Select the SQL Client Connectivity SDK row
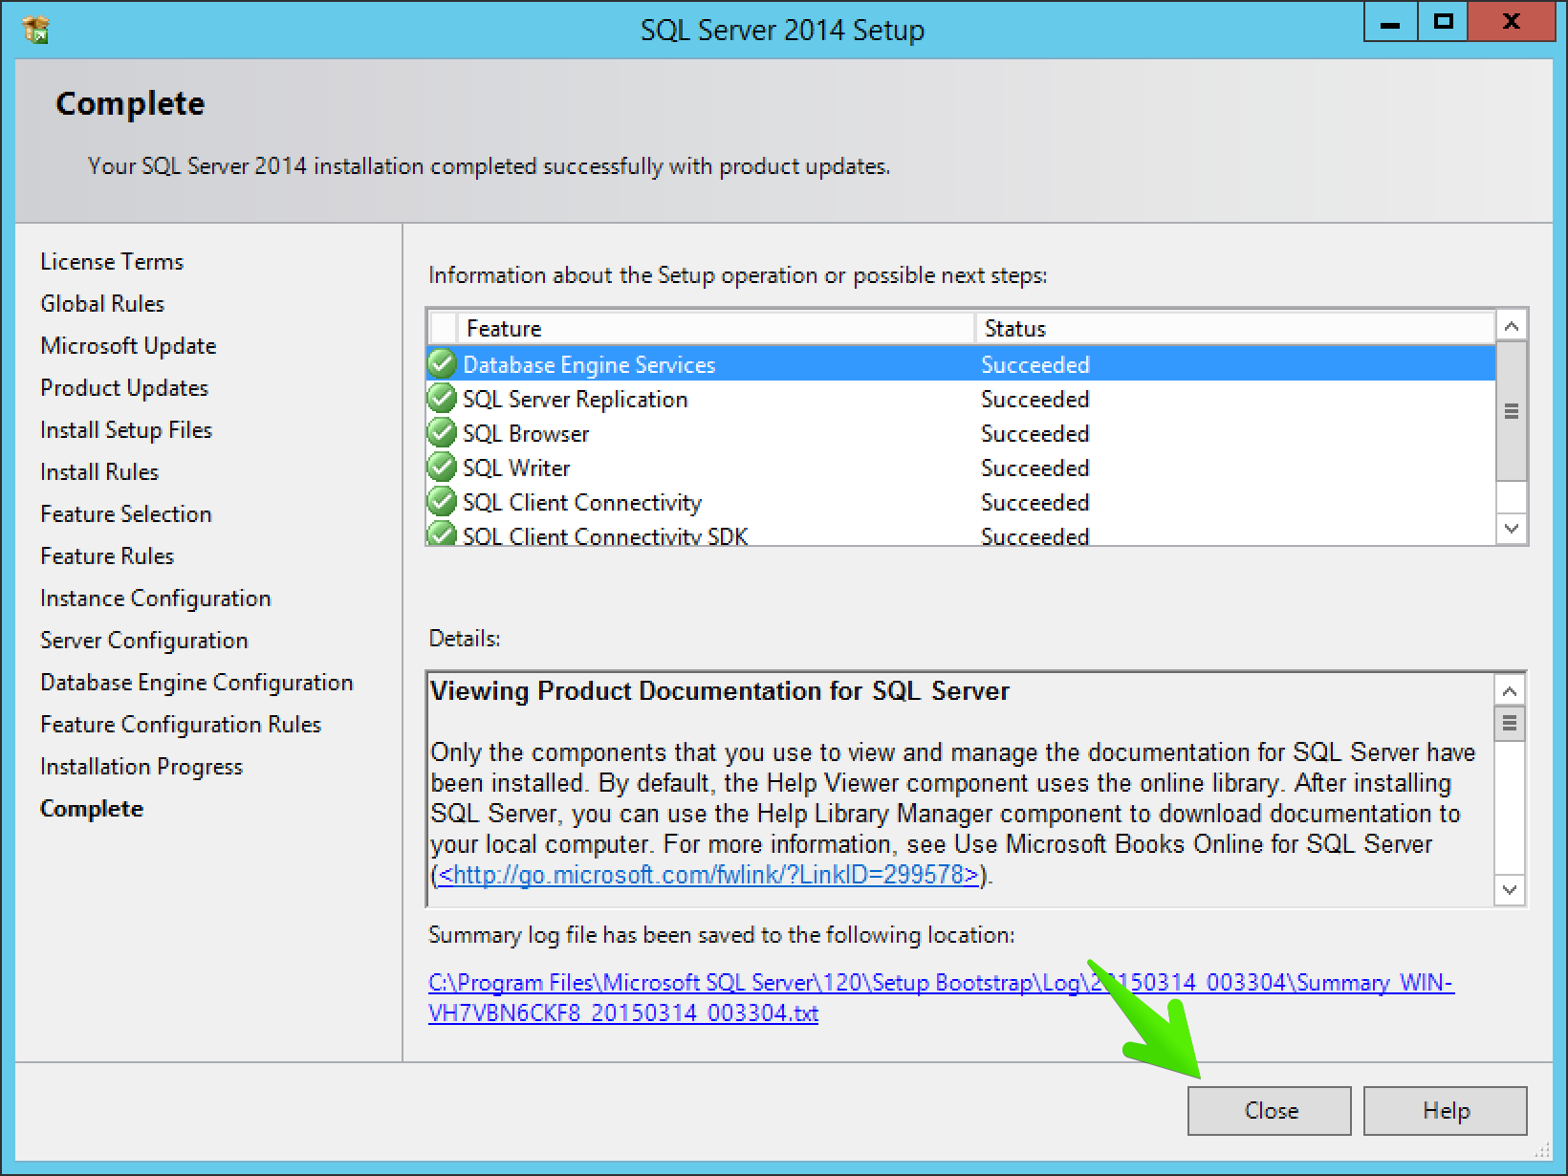 point(961,533)
